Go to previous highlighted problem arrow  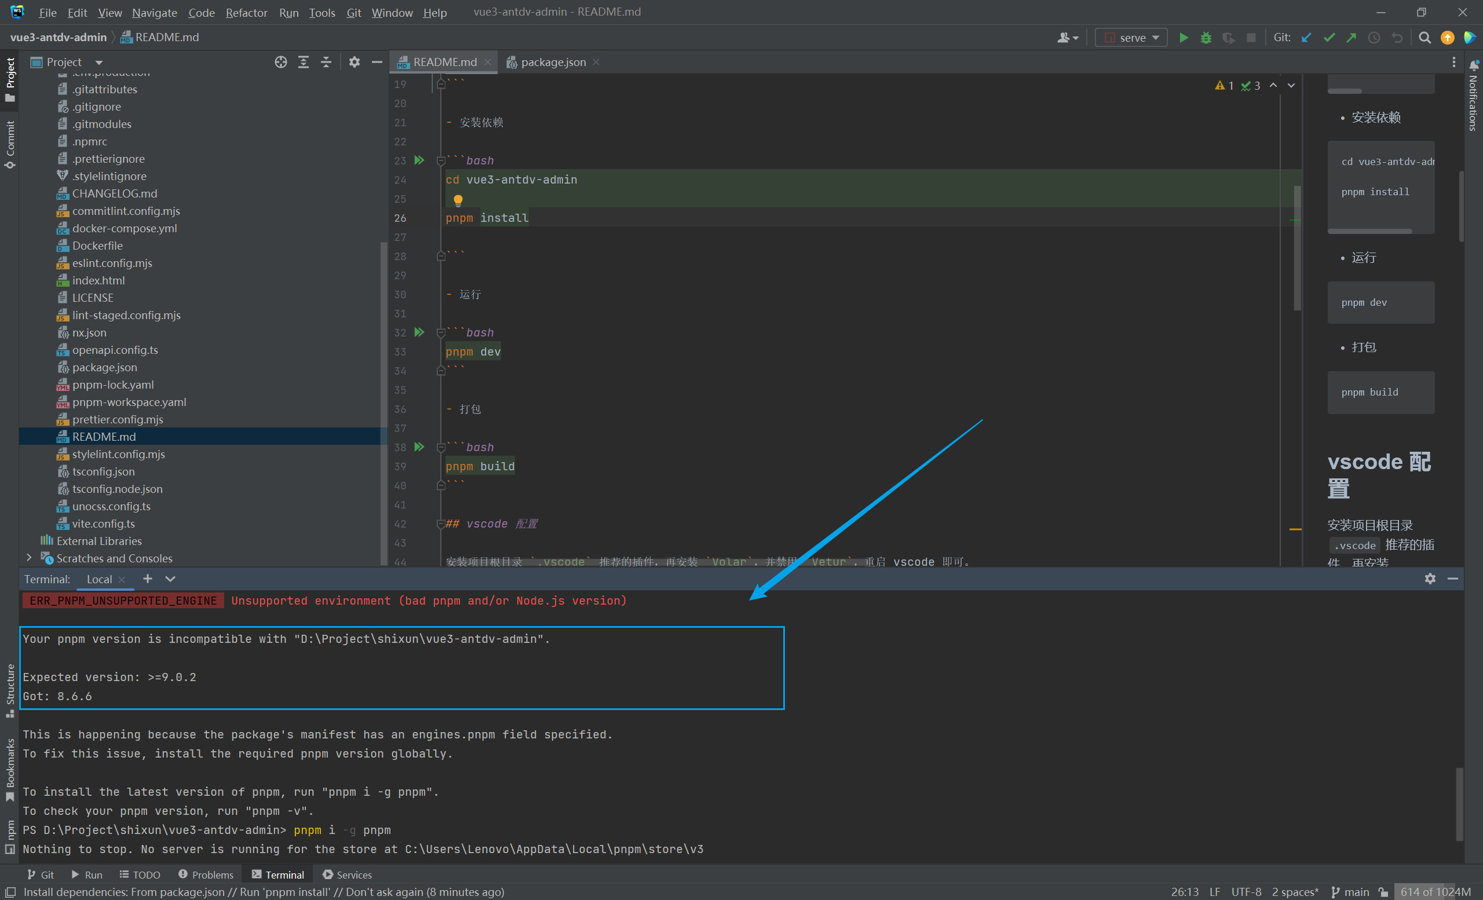click(1273, 86)
